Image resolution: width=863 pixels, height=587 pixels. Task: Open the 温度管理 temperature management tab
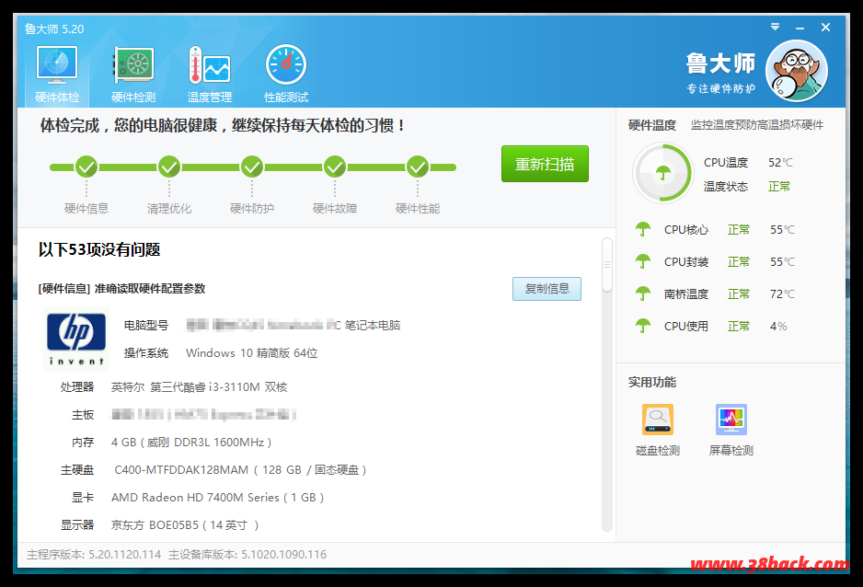coord(210,75)
